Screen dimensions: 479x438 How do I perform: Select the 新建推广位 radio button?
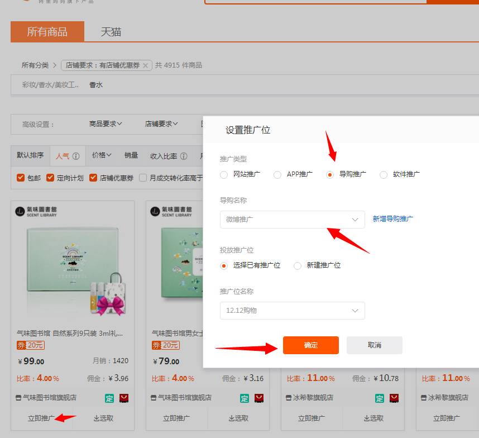tap(297, 266)
